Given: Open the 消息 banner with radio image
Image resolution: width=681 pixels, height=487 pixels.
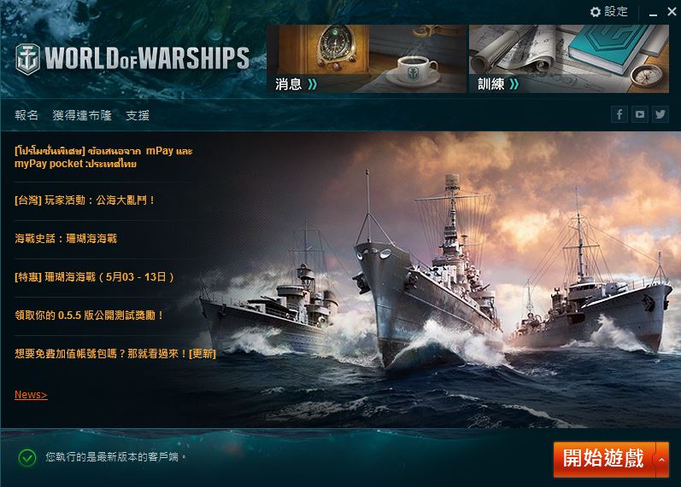Looking at the screenshot, I should 366,59.
